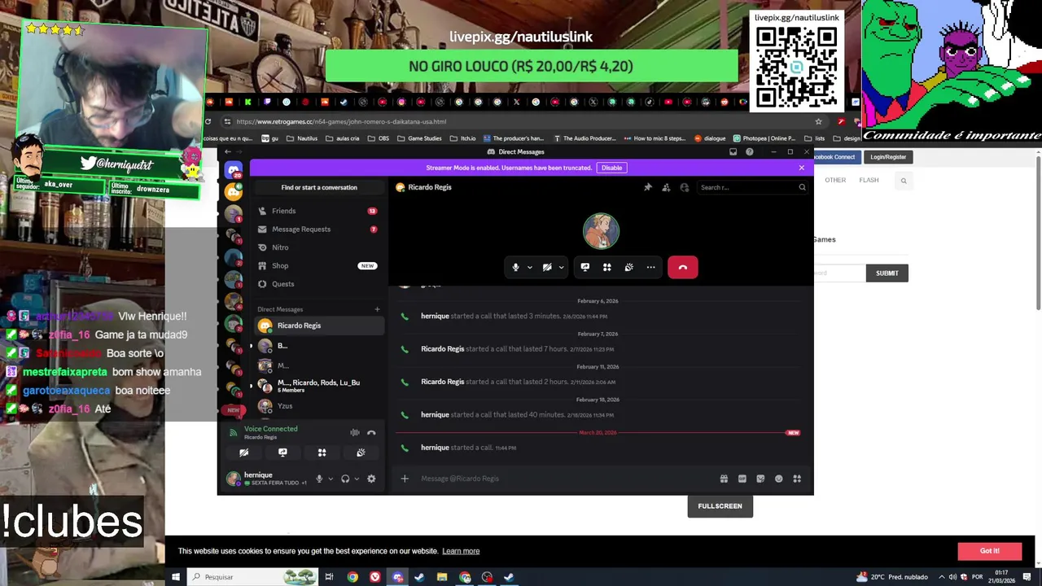Share screen from the voice panel
Image resolution: width=1042 pixels, height=586 pixels.
282,453
